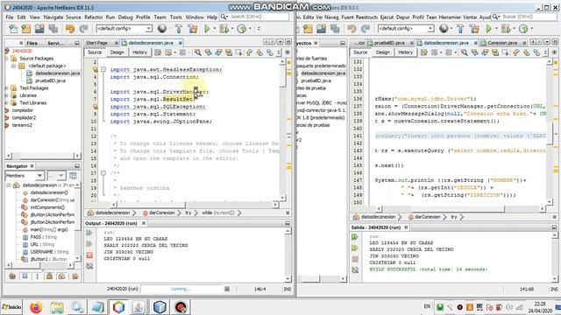The image size is (561, 315).
Task: Open Tools menu in NetBeans 11.3
Action: pos(175,17)
